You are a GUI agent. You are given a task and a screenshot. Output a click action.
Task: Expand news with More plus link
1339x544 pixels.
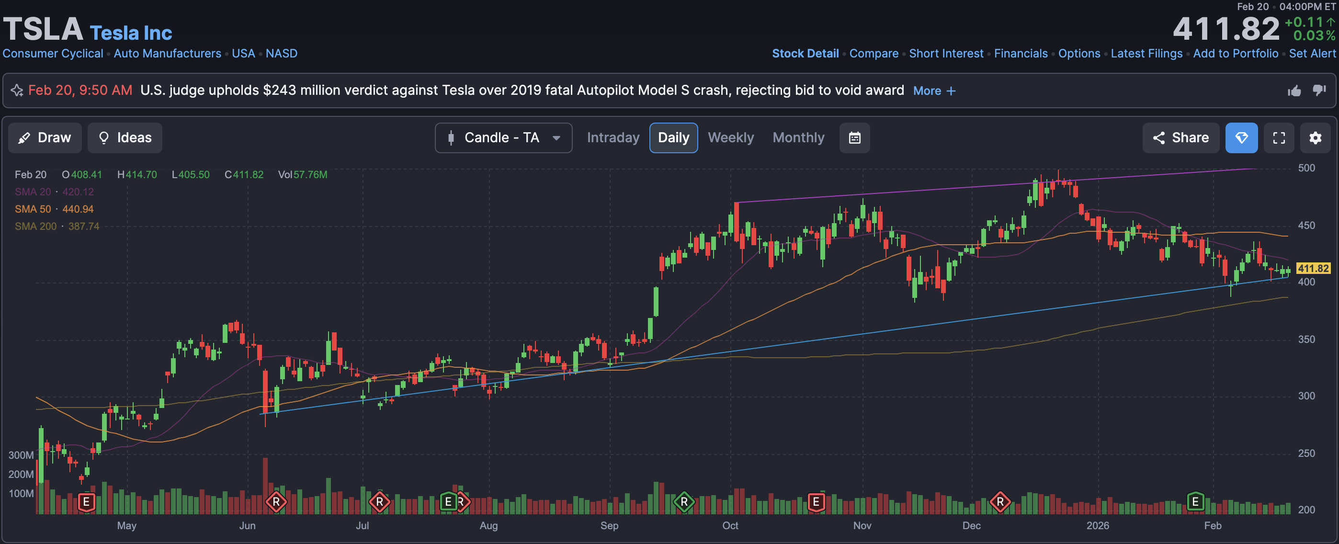[934, 91]
